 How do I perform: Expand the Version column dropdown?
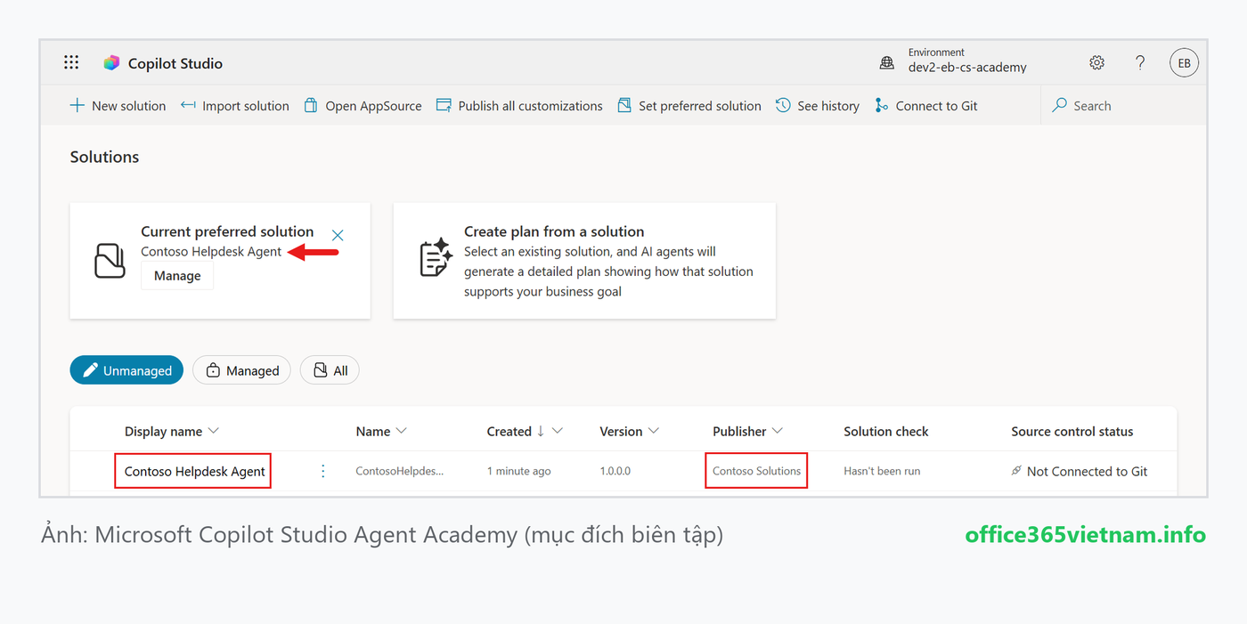[x=653, y=431]
